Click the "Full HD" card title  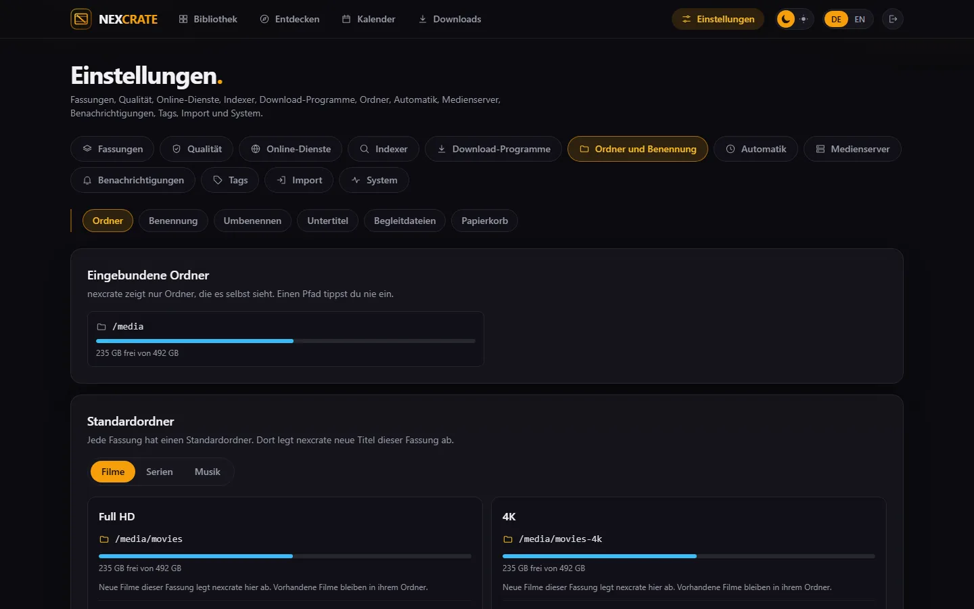[x=117, y=516]
